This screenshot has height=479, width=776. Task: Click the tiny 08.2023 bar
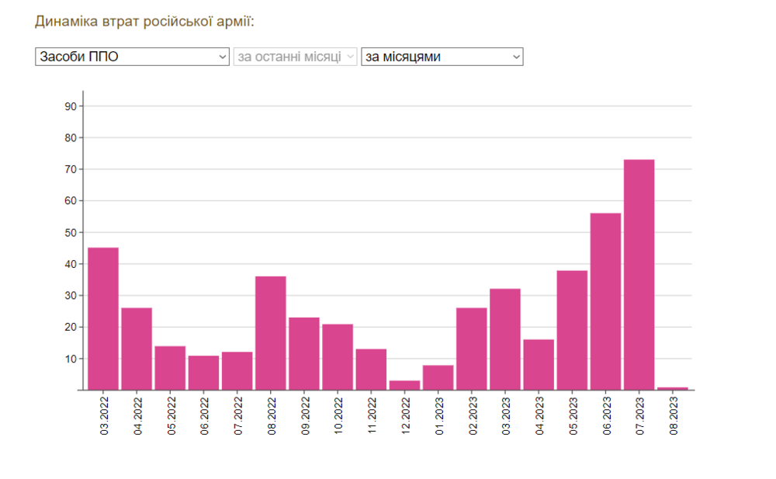pos(673,389)
